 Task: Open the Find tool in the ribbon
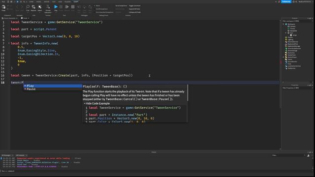pyautogui.click(x=28, y=8)
